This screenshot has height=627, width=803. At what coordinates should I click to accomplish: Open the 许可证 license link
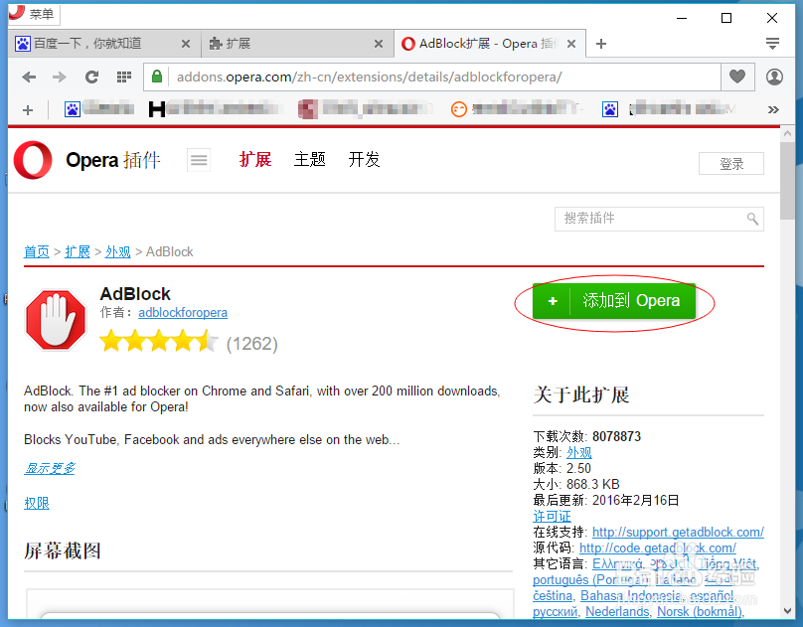[553, 516]
